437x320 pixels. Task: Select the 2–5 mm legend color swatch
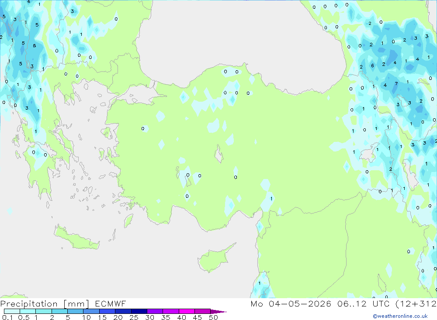[x=59, y=311]
